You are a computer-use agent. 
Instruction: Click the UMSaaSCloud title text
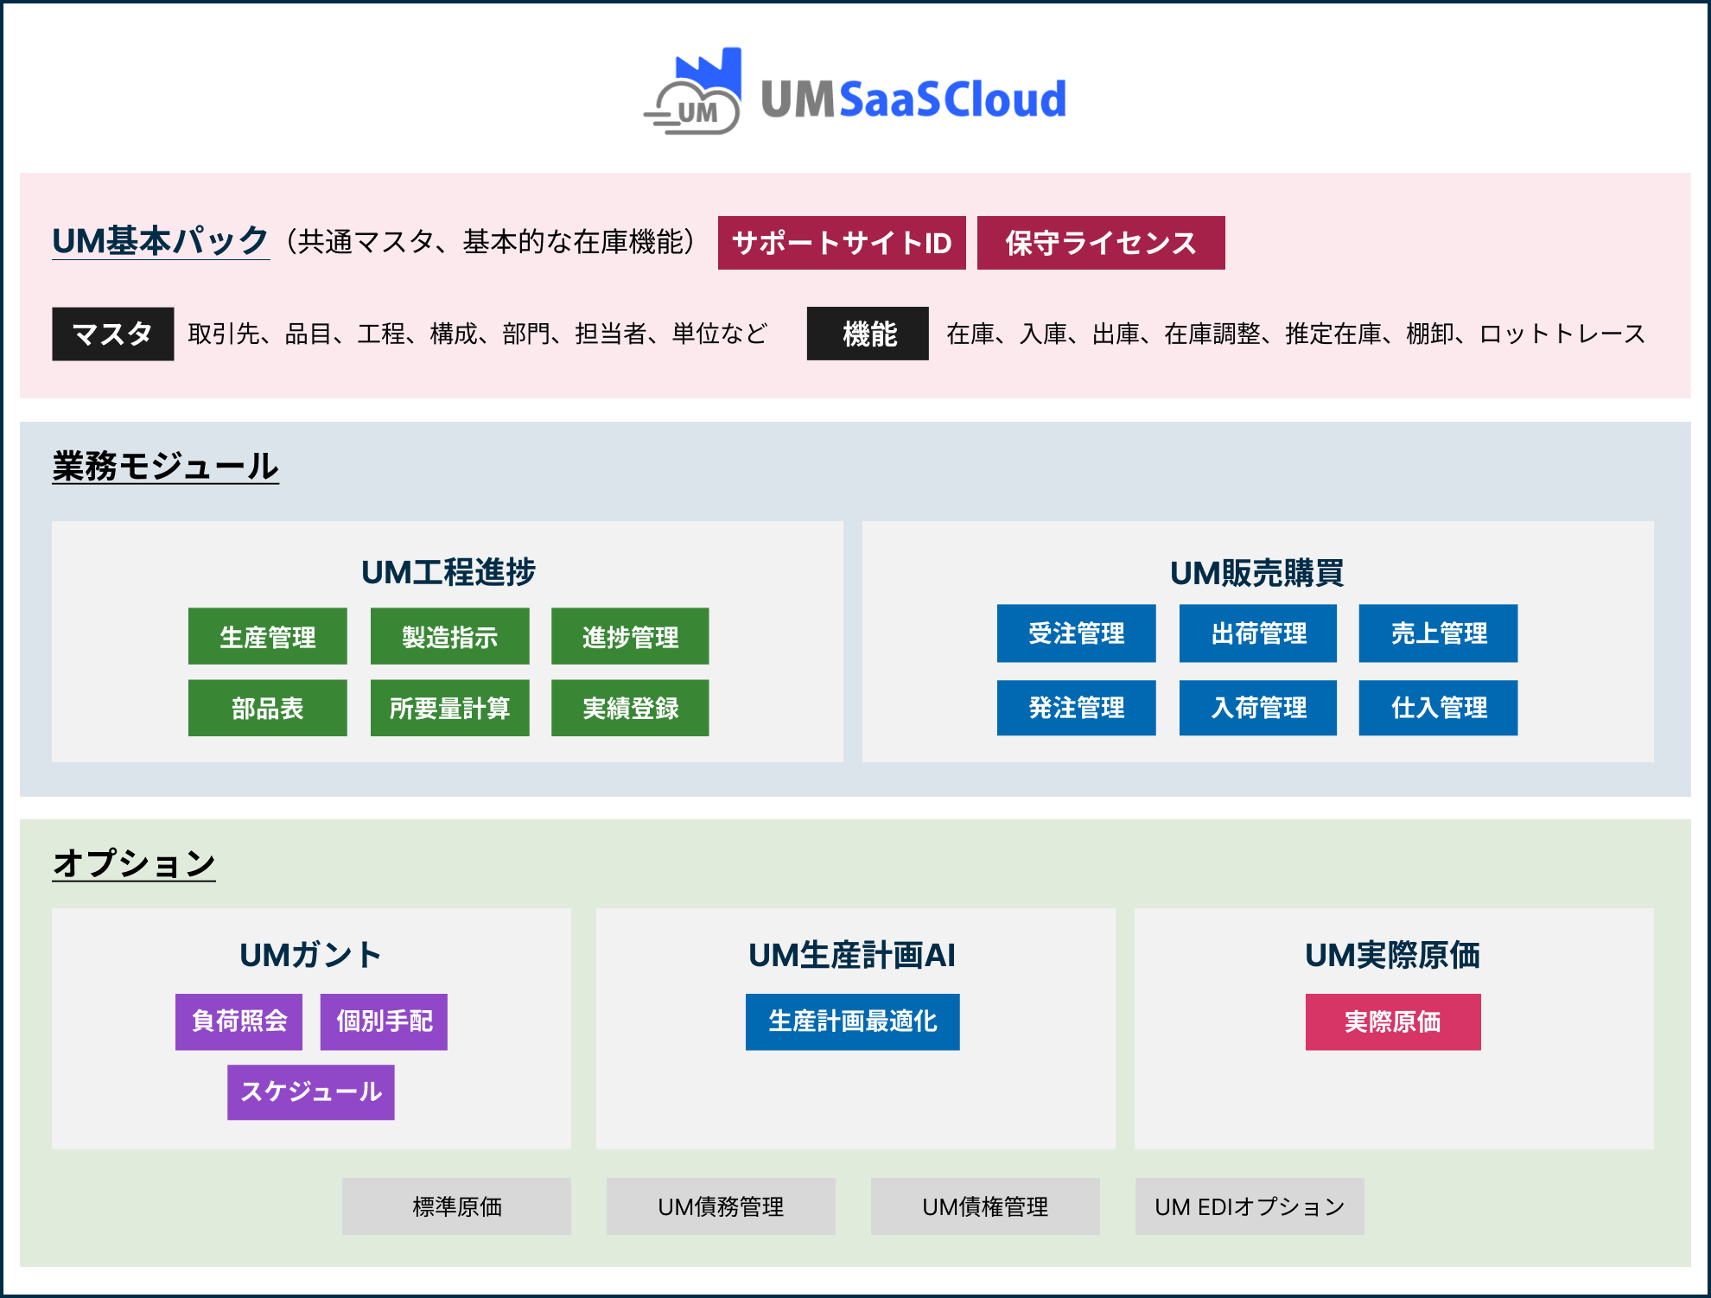pos(913,99)
